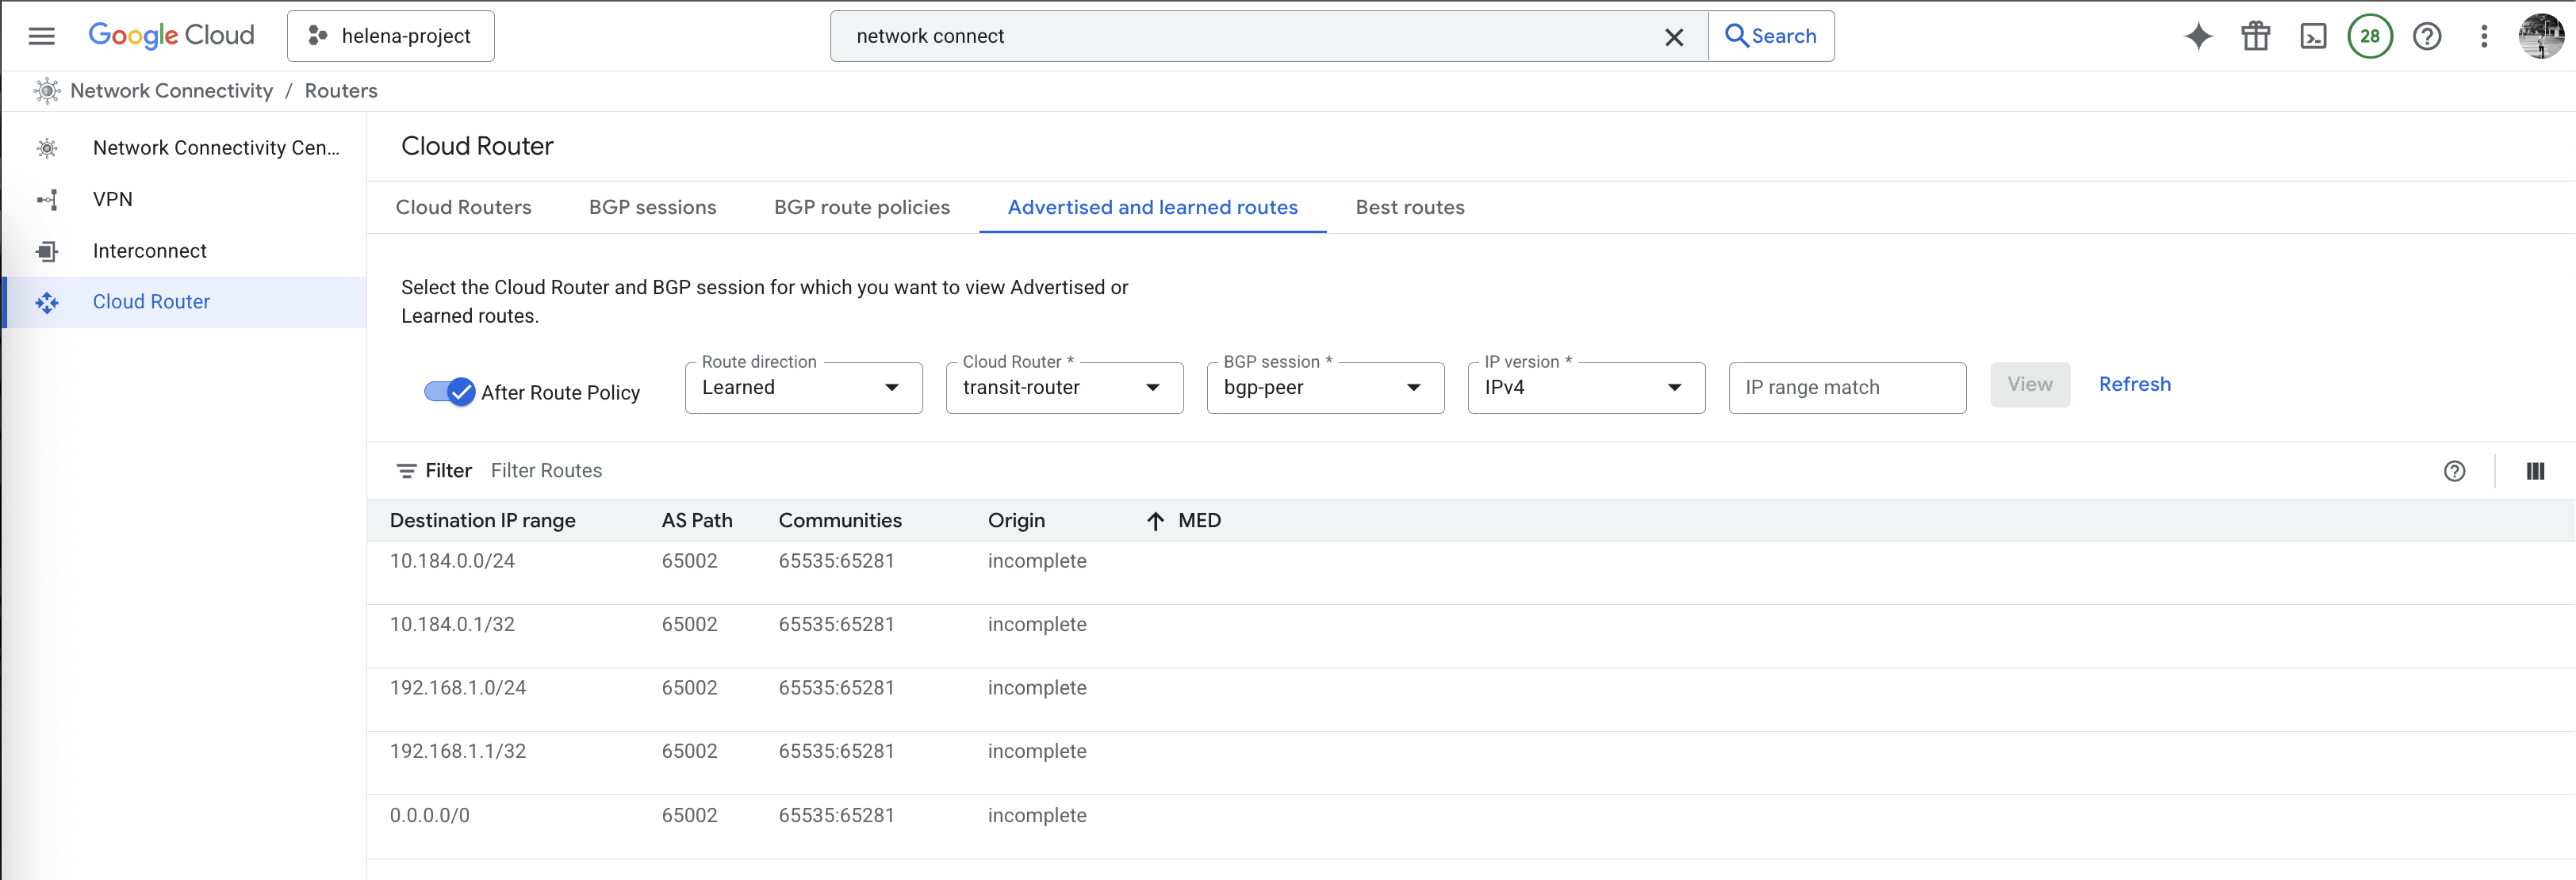Open Gemini AI assistant sparkle icon
The height and width of the screenshot is (880, 2576).
point(2198,37)
